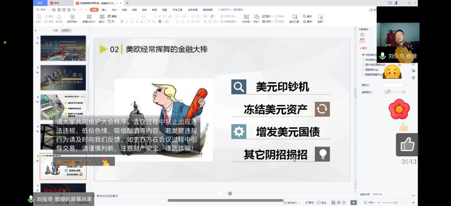451x206 pixels.
Task: Select slide 3 美元 thumbnail
Action: pyautogui.click(x=63, y=78)
